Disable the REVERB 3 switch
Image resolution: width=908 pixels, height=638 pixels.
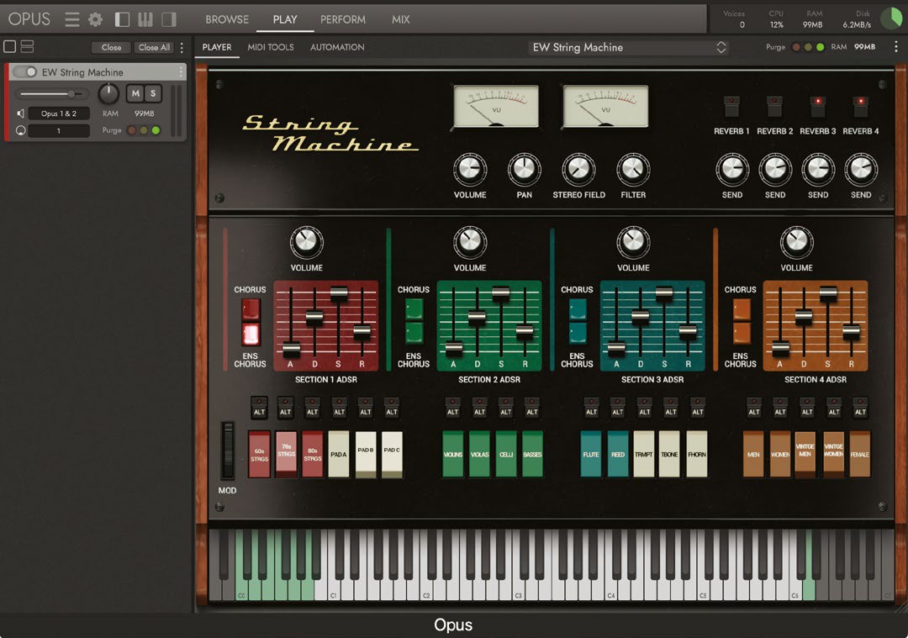(x=818, y=106)
